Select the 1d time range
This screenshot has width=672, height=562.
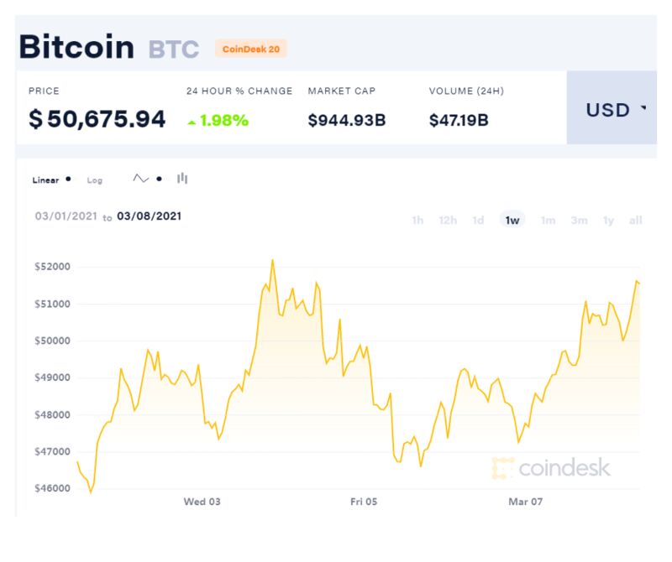(478, 220)
